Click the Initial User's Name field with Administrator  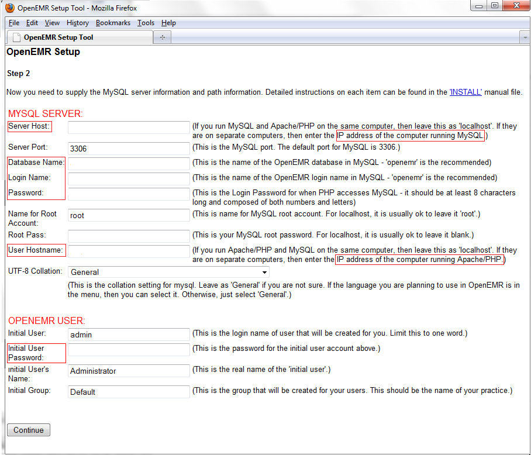click(129, 370)
